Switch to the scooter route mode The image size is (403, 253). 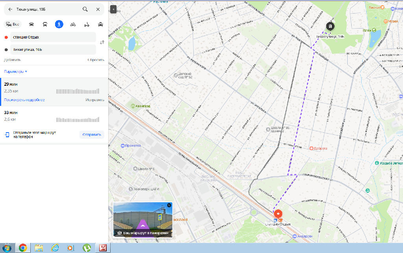click(x=87, y=24)
